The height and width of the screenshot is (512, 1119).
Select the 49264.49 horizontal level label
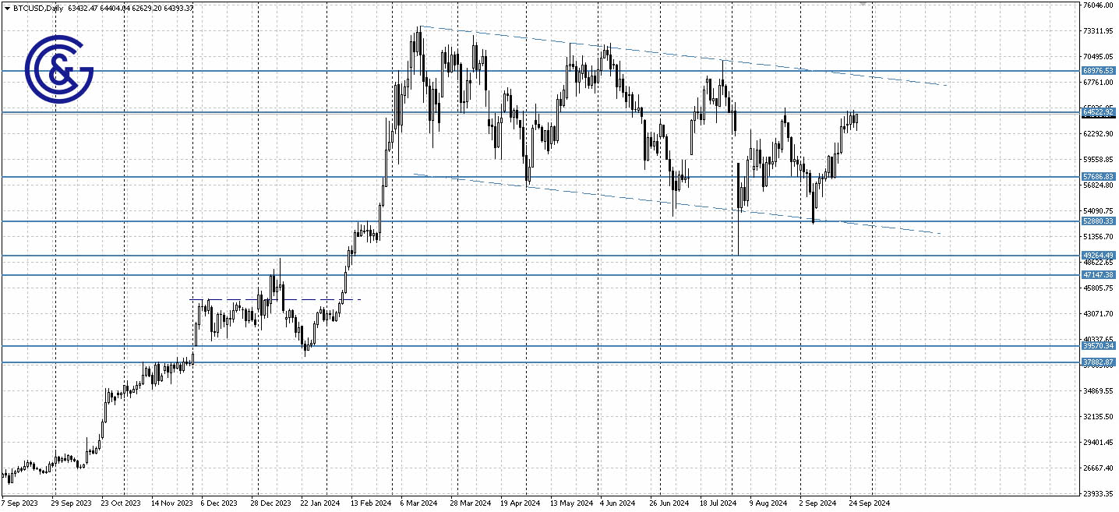pos(1100,254)
